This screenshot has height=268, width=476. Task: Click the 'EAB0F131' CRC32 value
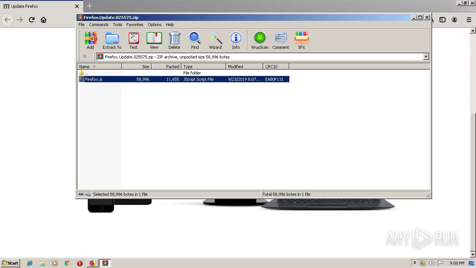click(x=274, y=79)
